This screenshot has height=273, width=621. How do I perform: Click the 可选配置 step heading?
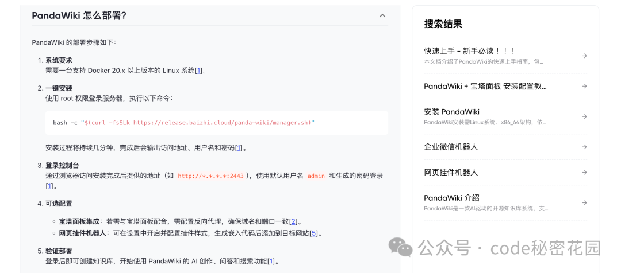[x=59, y=204]
